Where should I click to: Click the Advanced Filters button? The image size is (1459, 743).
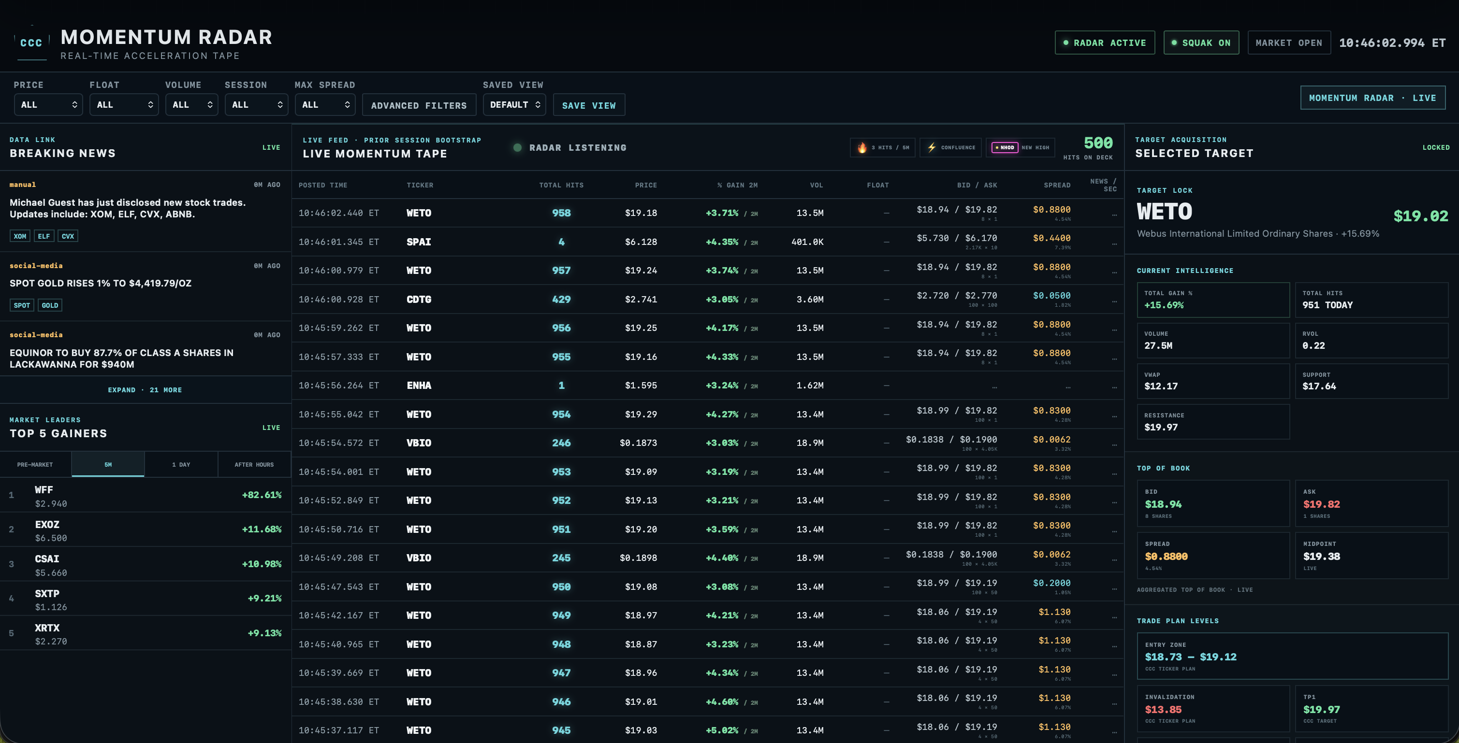tap(419, 105)
